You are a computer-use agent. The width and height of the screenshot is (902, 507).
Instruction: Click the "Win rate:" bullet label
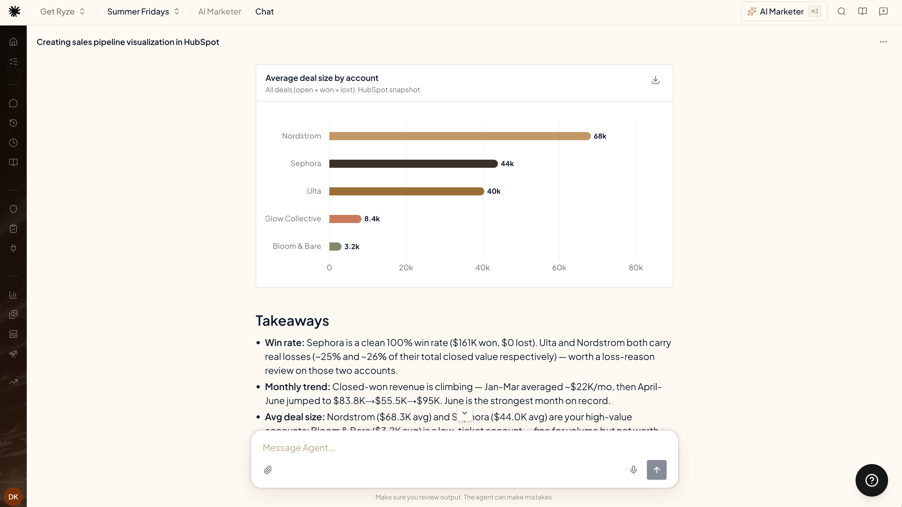tap(285, 343)
